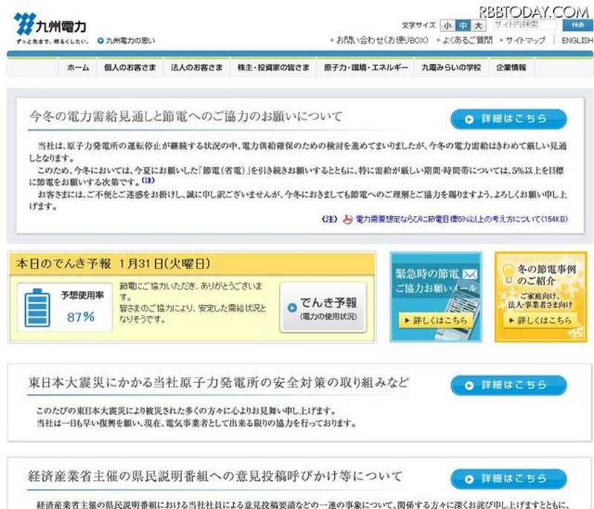Click 詳細はこちら for 東日本大震災 section
Image resolution: width=594 pixels, height=509 pixels.
click(x=509, y=385)
